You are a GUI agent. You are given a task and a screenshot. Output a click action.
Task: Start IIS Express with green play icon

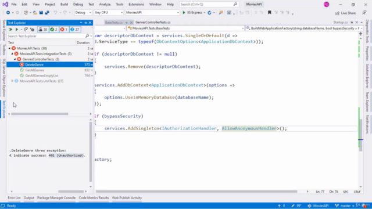[184, 13]
